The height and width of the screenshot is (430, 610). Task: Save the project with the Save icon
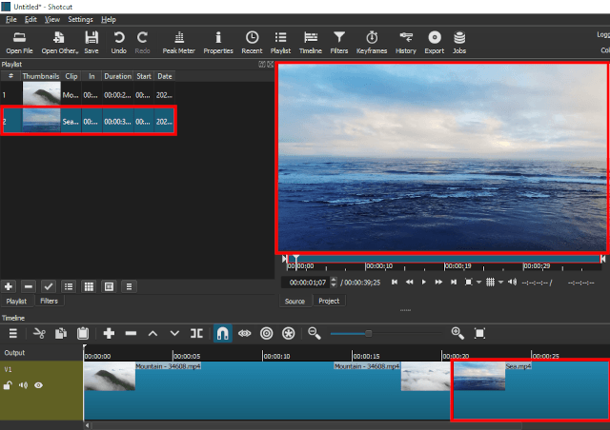point(91,43)
